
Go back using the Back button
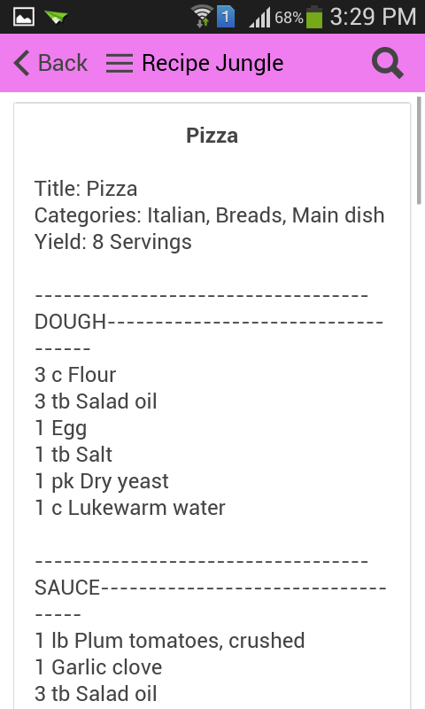point(50,63)
